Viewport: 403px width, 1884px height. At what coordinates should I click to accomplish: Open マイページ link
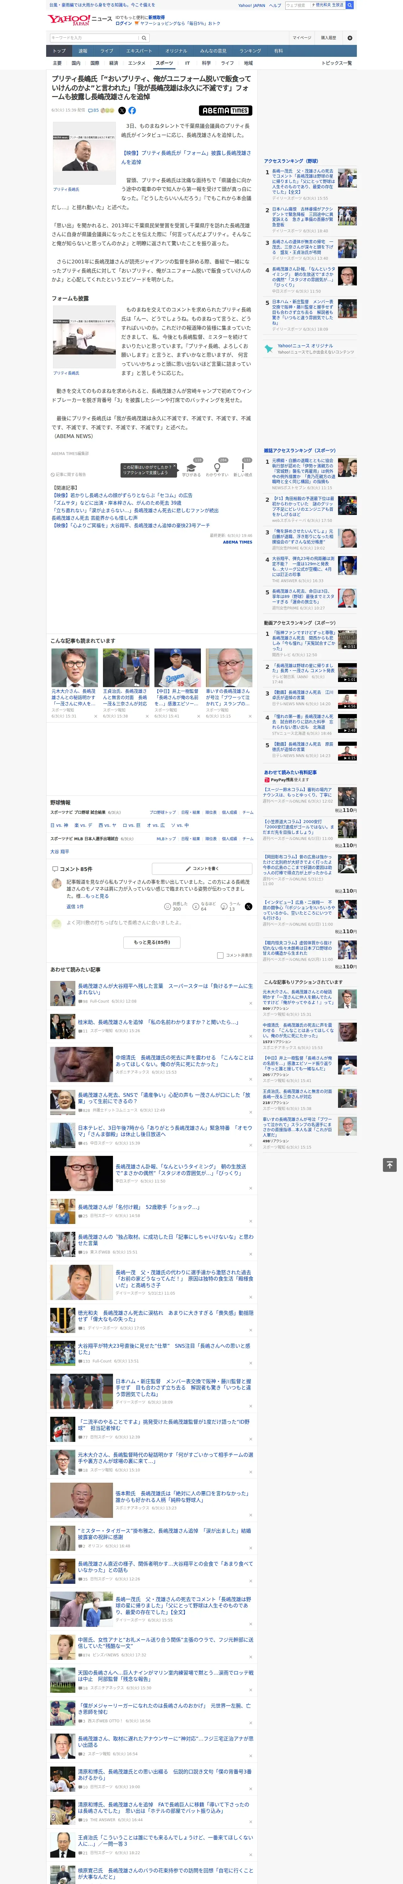pos(302,37)
